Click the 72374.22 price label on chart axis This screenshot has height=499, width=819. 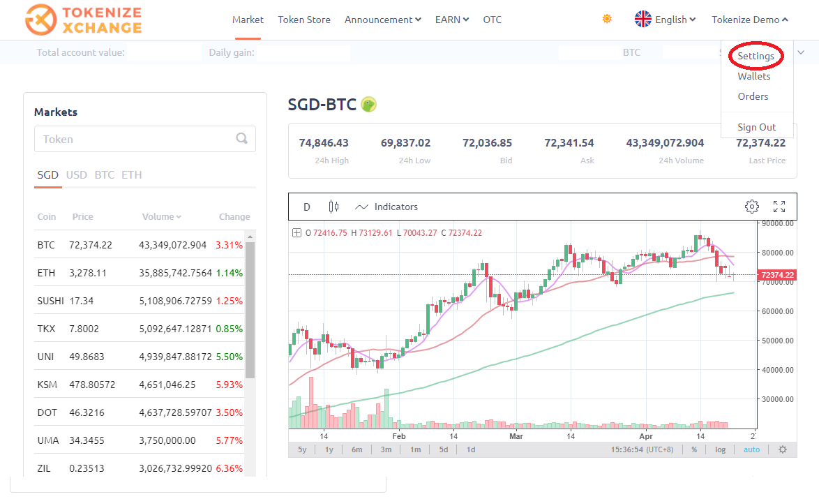point(776,275)
